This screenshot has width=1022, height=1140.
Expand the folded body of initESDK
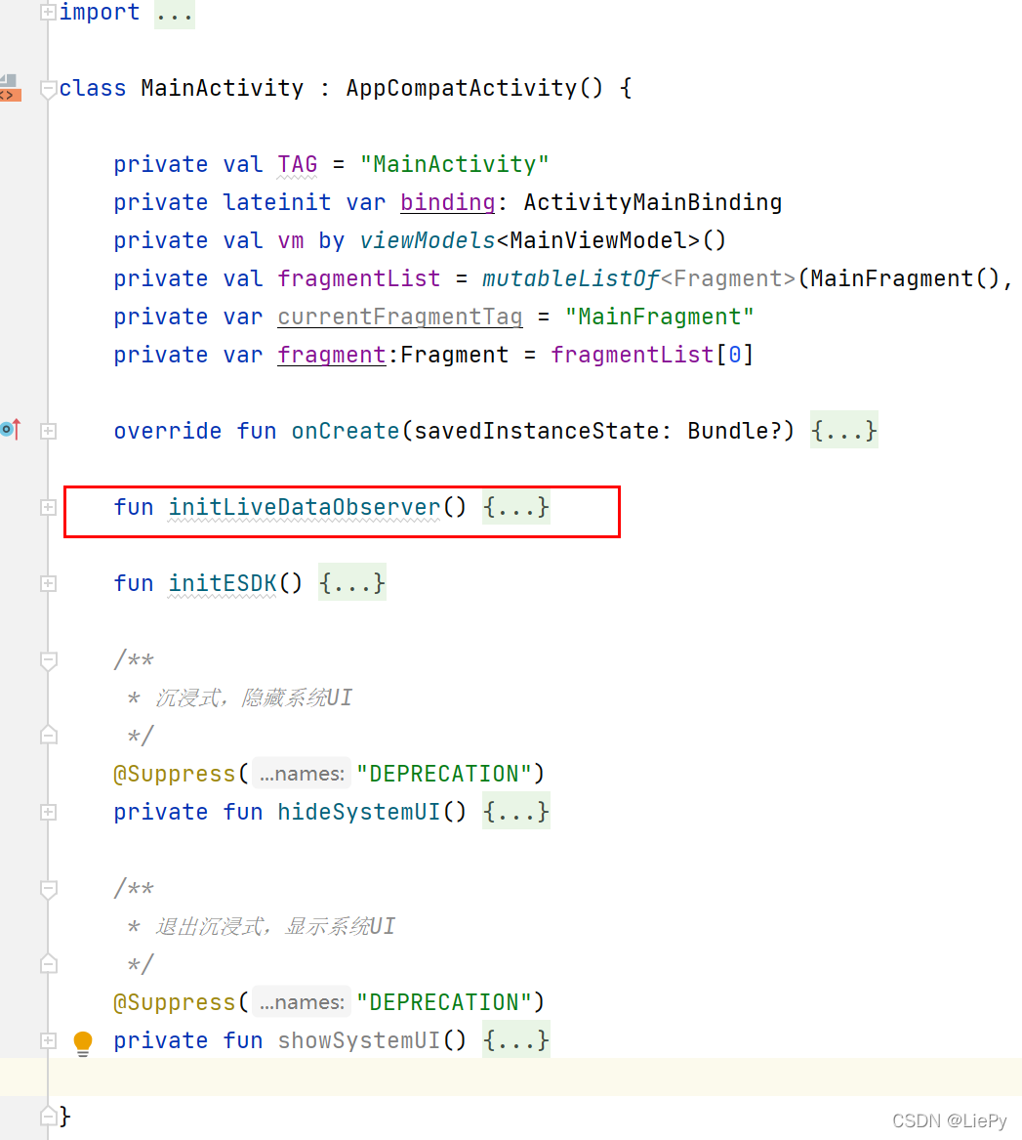(352, 583)
